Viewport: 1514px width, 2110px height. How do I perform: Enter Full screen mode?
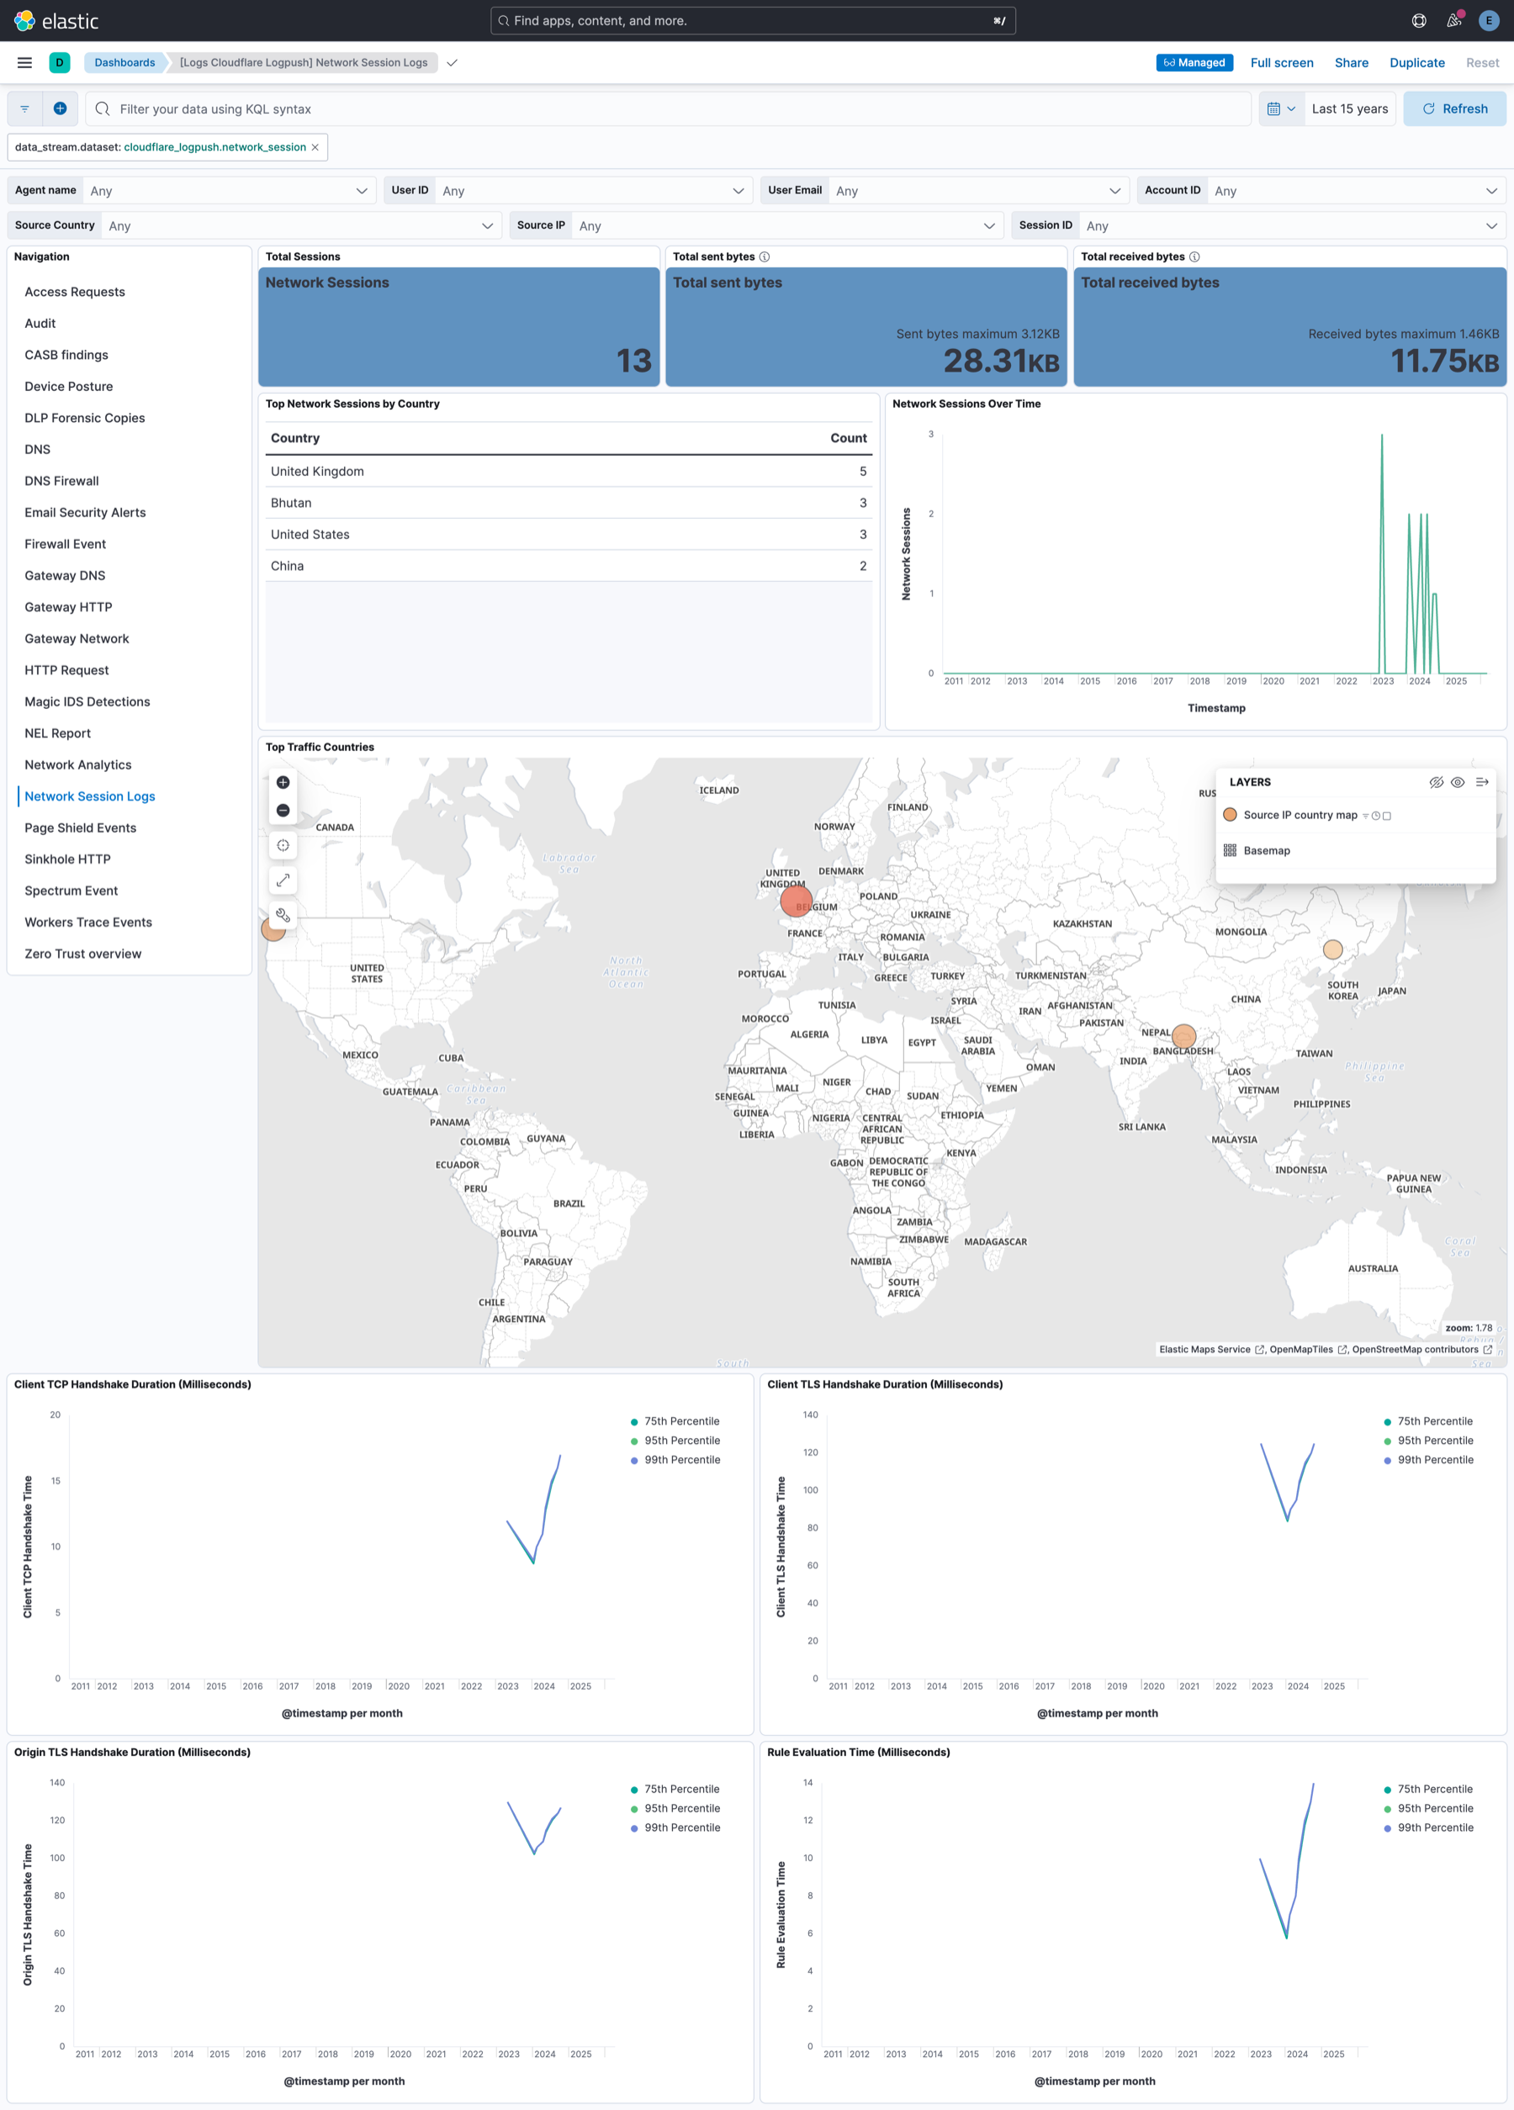[x=1281, y=62]
